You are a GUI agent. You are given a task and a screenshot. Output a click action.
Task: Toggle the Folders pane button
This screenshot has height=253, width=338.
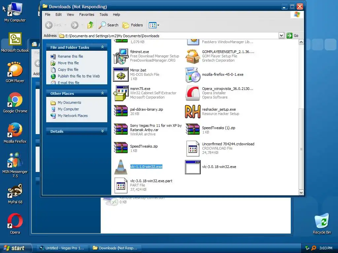coord(133,25)
